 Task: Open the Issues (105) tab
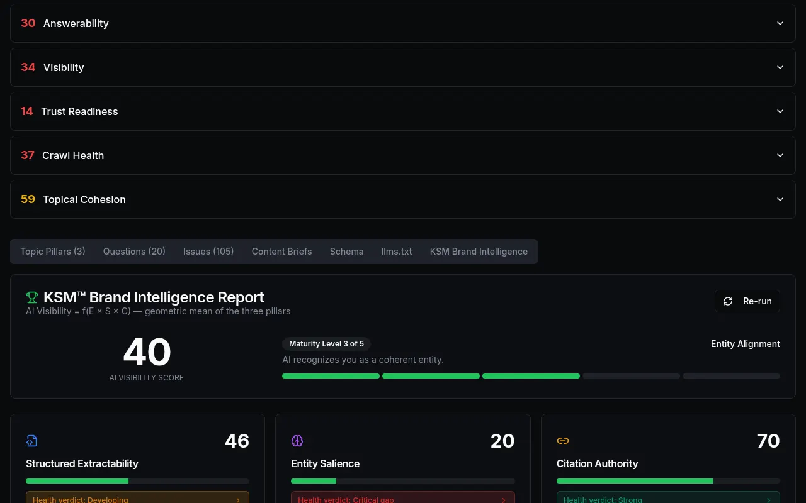(x=208, y=251)
